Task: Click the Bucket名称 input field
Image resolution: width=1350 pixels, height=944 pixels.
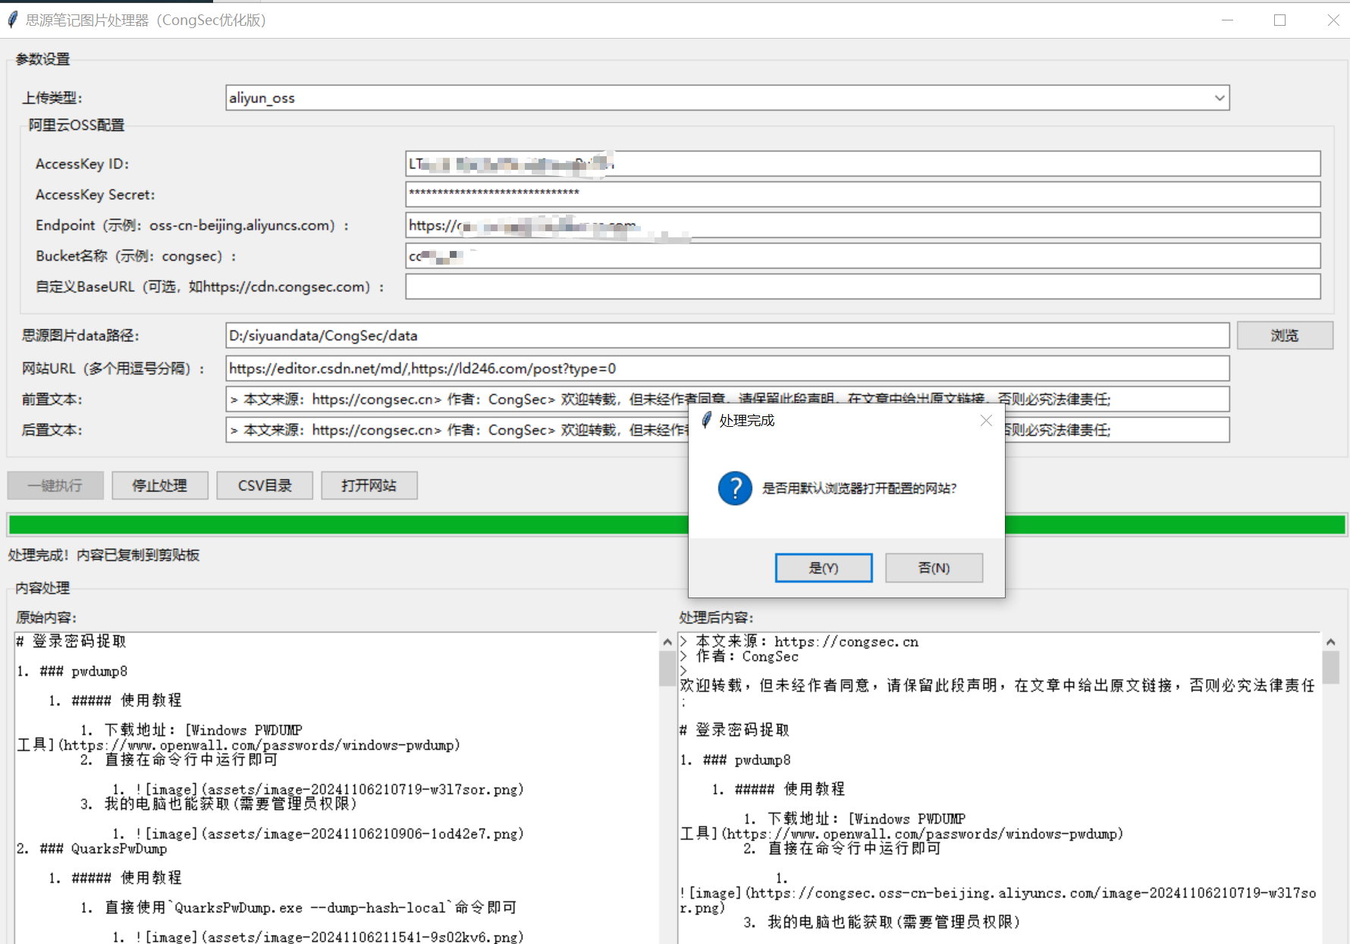Action: tap(863, 256)
